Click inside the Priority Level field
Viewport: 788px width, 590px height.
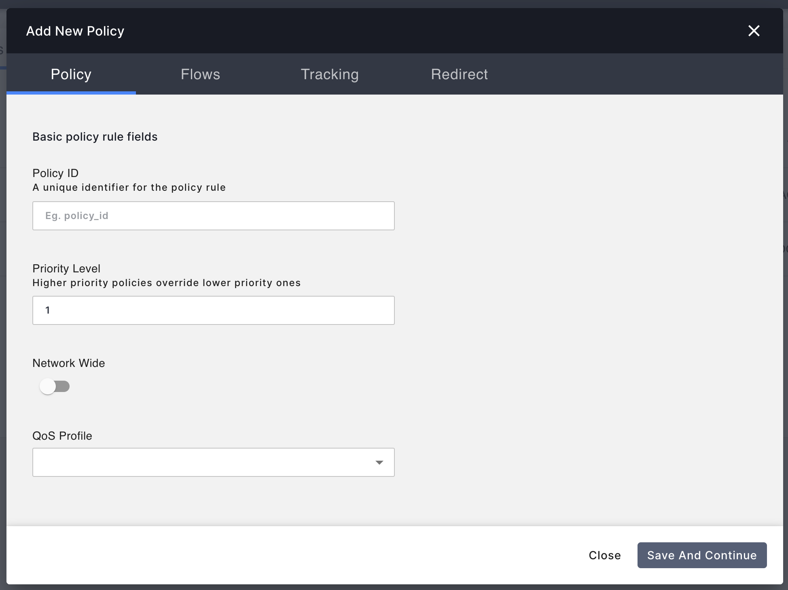[x=213, y=310]
